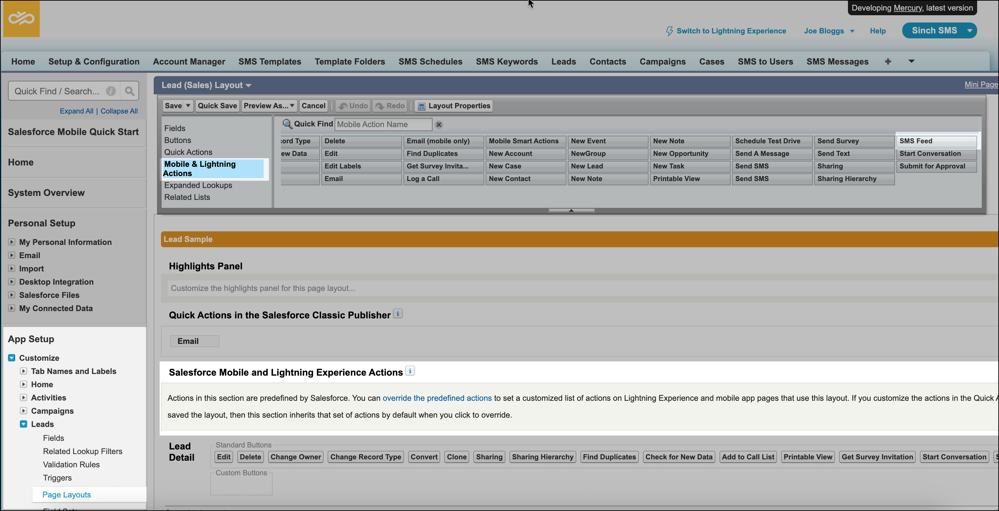The image size is (999, 511).
Task: Collapse the Leads node under Customize
Action: (24, 424)
